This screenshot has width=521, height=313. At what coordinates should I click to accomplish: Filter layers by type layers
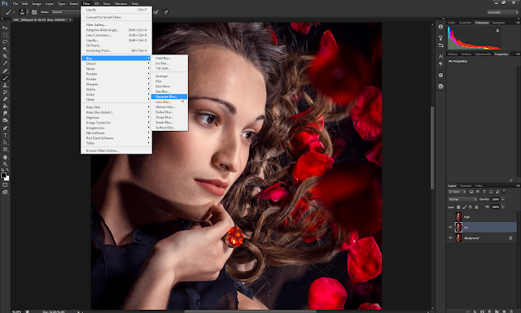[484, 192]
